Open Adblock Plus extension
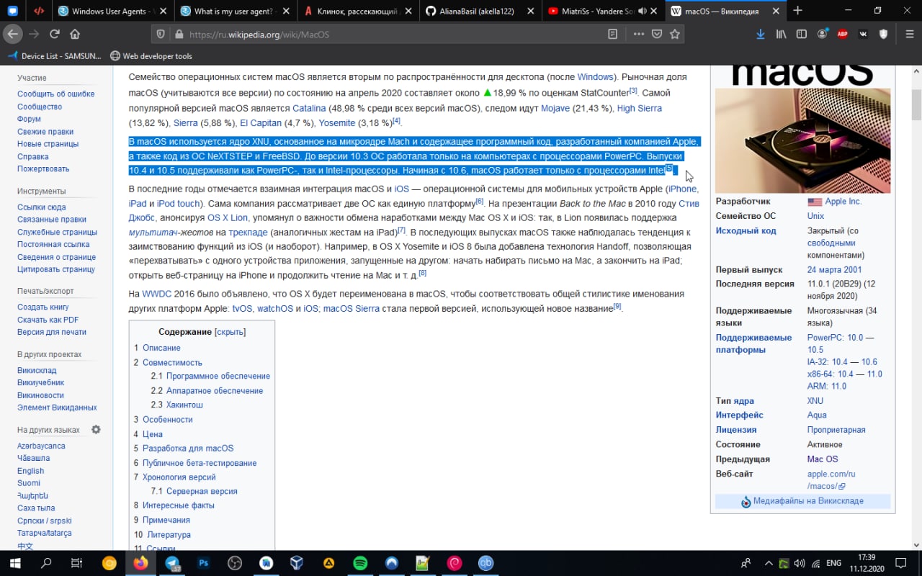Image resolution: width=922 pixels, height=576 pixels. [842, 34]
